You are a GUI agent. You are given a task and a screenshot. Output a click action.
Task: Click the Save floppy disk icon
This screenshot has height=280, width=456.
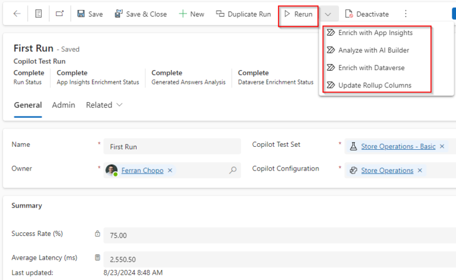coord(81,14)
